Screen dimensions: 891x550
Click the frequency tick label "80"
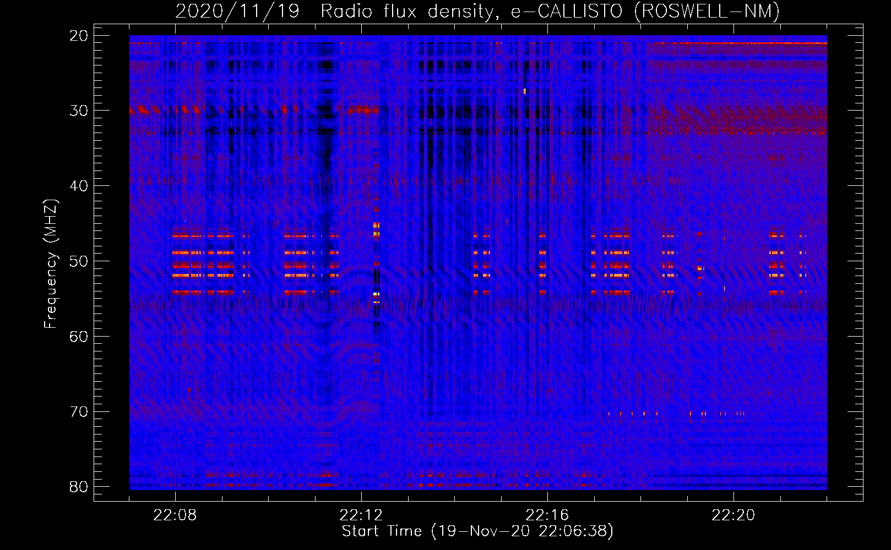pyautogui.click(x=79, y=487)
